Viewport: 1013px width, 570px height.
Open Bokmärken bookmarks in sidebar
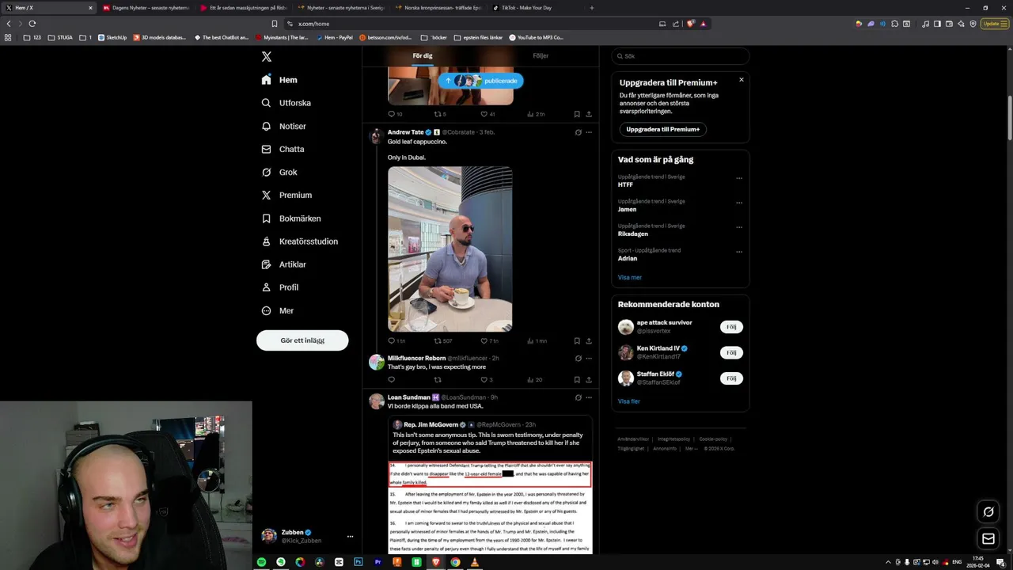(291, 218)
